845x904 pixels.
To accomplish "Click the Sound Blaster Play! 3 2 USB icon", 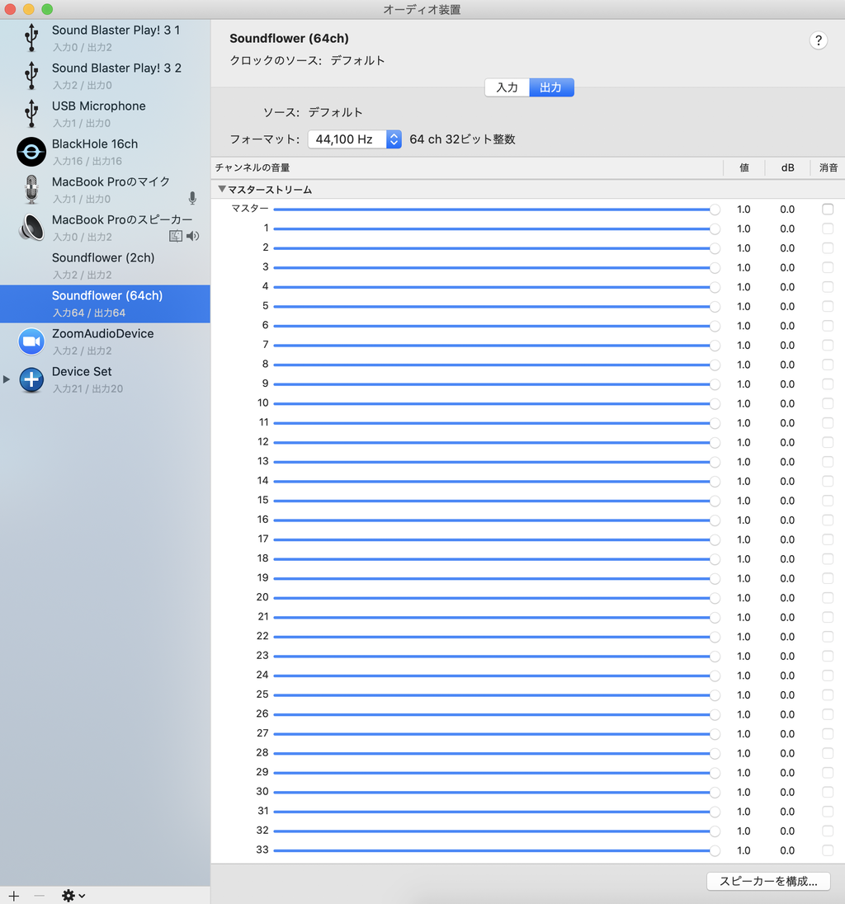I will click(x=31, y=76).
